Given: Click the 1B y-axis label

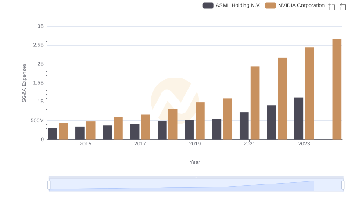Looking at the screenshot, I should click(40, 102).
